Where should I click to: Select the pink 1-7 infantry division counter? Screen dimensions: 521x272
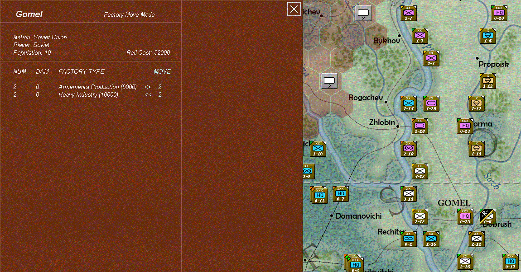pos(420,36)
